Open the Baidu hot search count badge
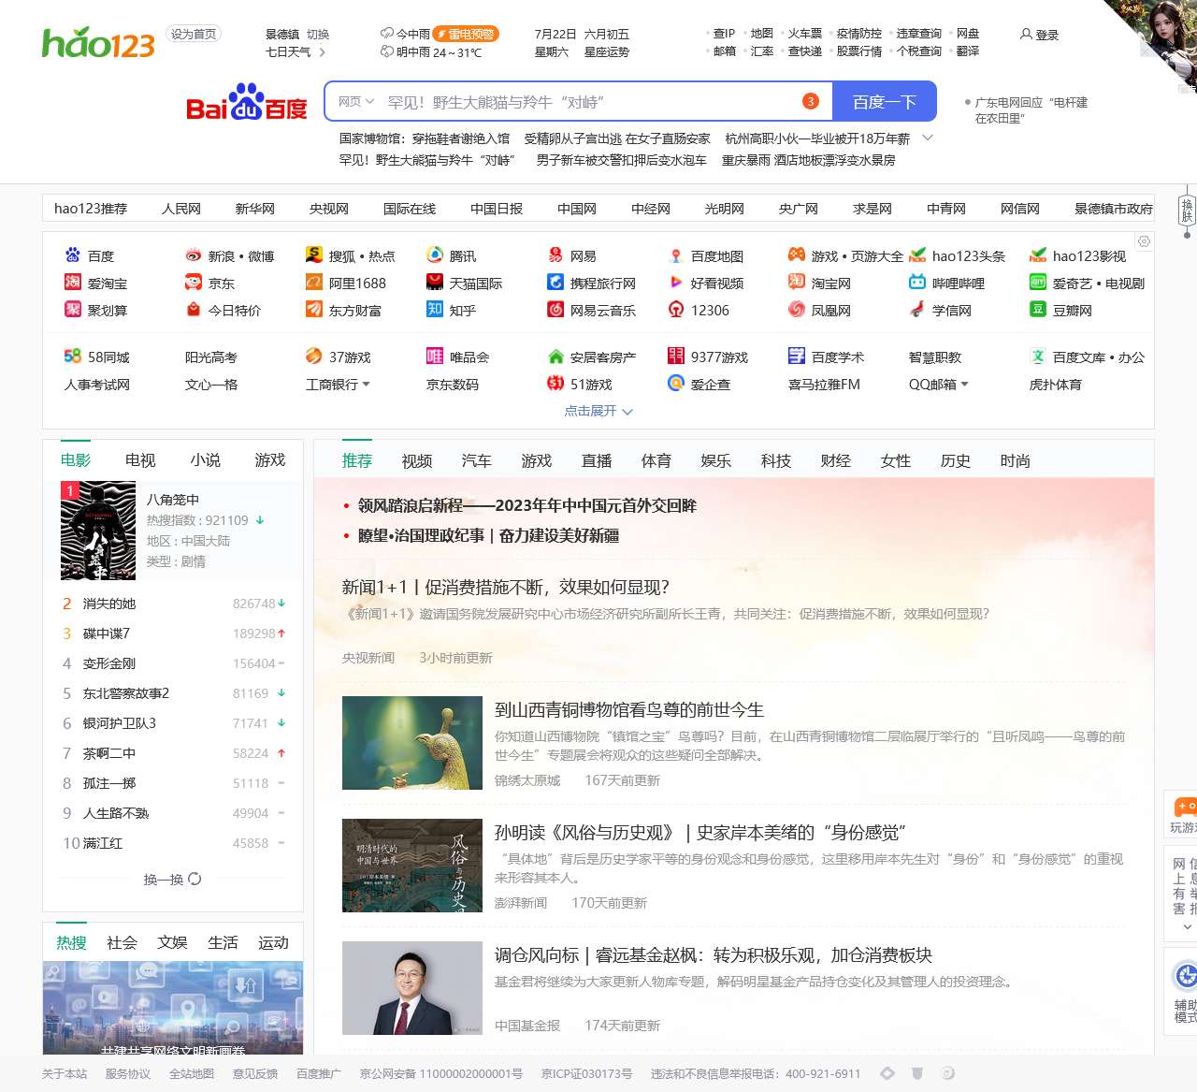 tap(811, 101)
